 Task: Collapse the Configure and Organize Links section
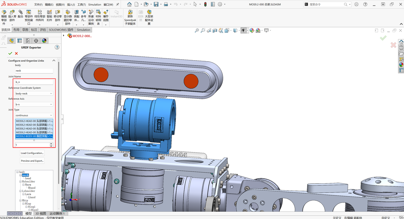54,61
